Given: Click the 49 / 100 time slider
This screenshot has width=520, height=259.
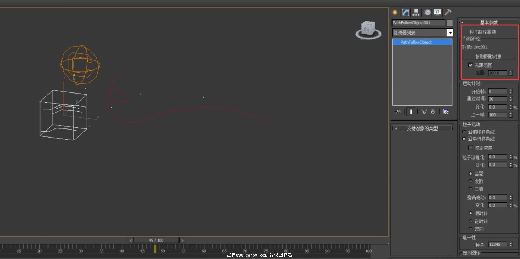Looking at the screenshot, I should 156,240.
